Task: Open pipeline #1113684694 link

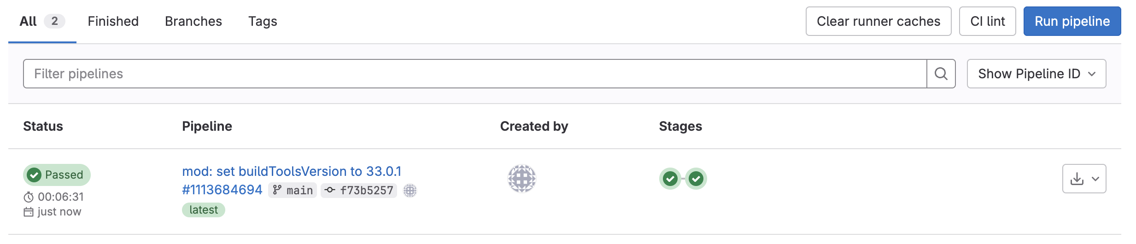Action: coord(222,190)
